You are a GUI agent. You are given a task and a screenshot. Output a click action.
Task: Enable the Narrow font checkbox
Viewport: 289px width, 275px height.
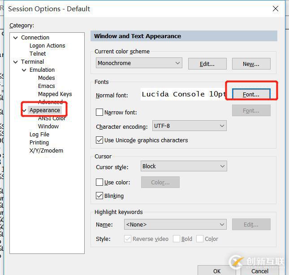[99, 112]
